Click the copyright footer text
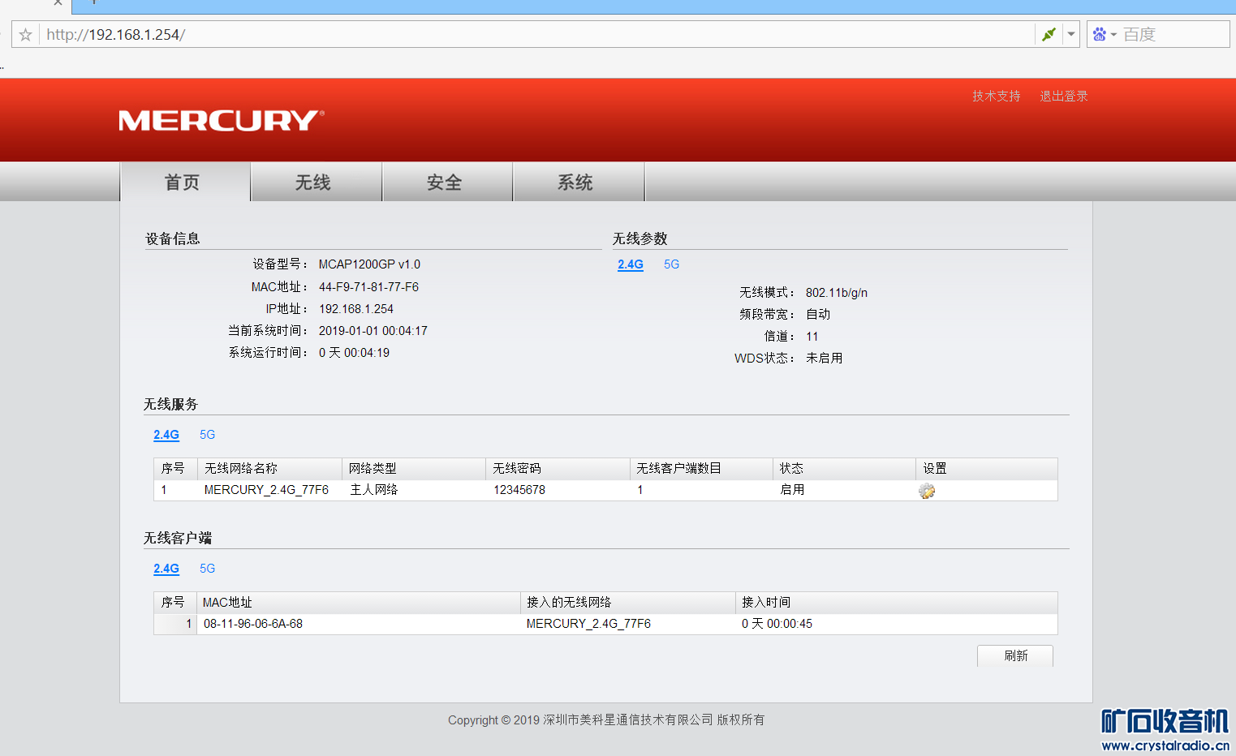 click(x=606, y=720)
